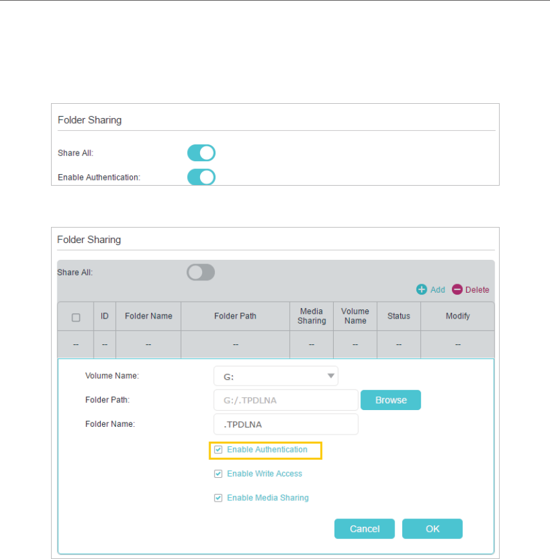Uncheck Enable Media Sharing checkbox

tap(218, 498)
